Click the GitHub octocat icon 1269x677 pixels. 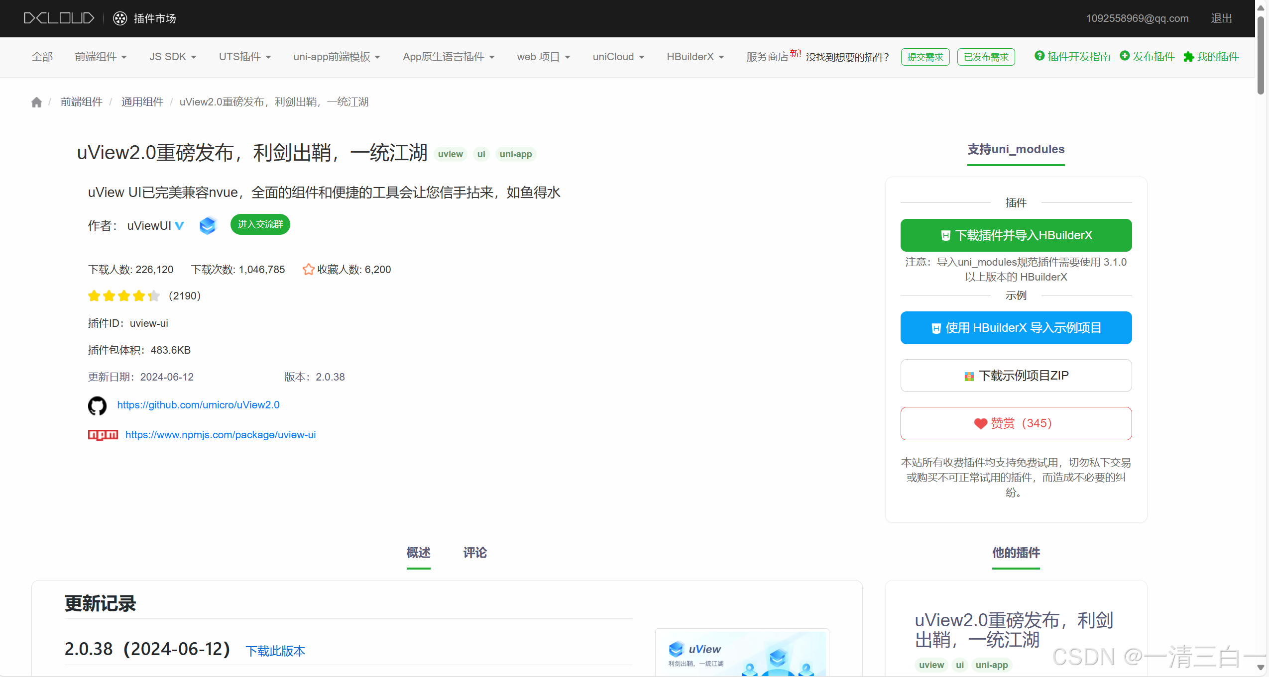[x=97, y=405]
